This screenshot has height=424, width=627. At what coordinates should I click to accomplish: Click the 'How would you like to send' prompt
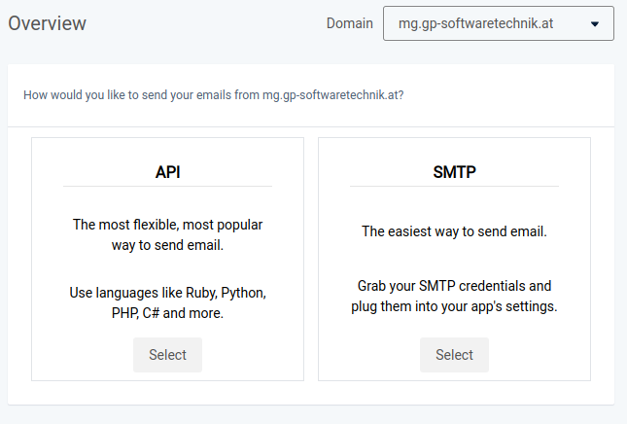click(x=142, y=95)
